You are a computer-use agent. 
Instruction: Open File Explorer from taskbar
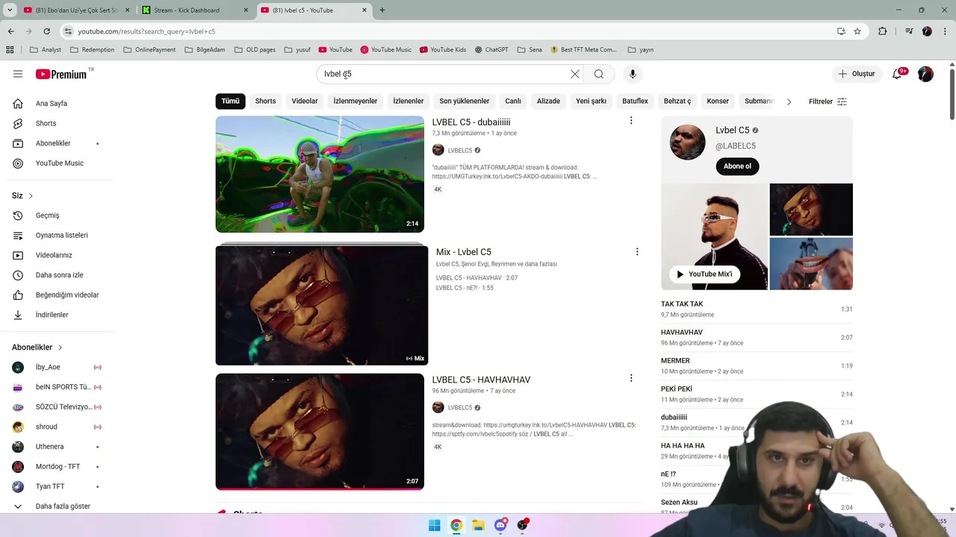[478, 525]
